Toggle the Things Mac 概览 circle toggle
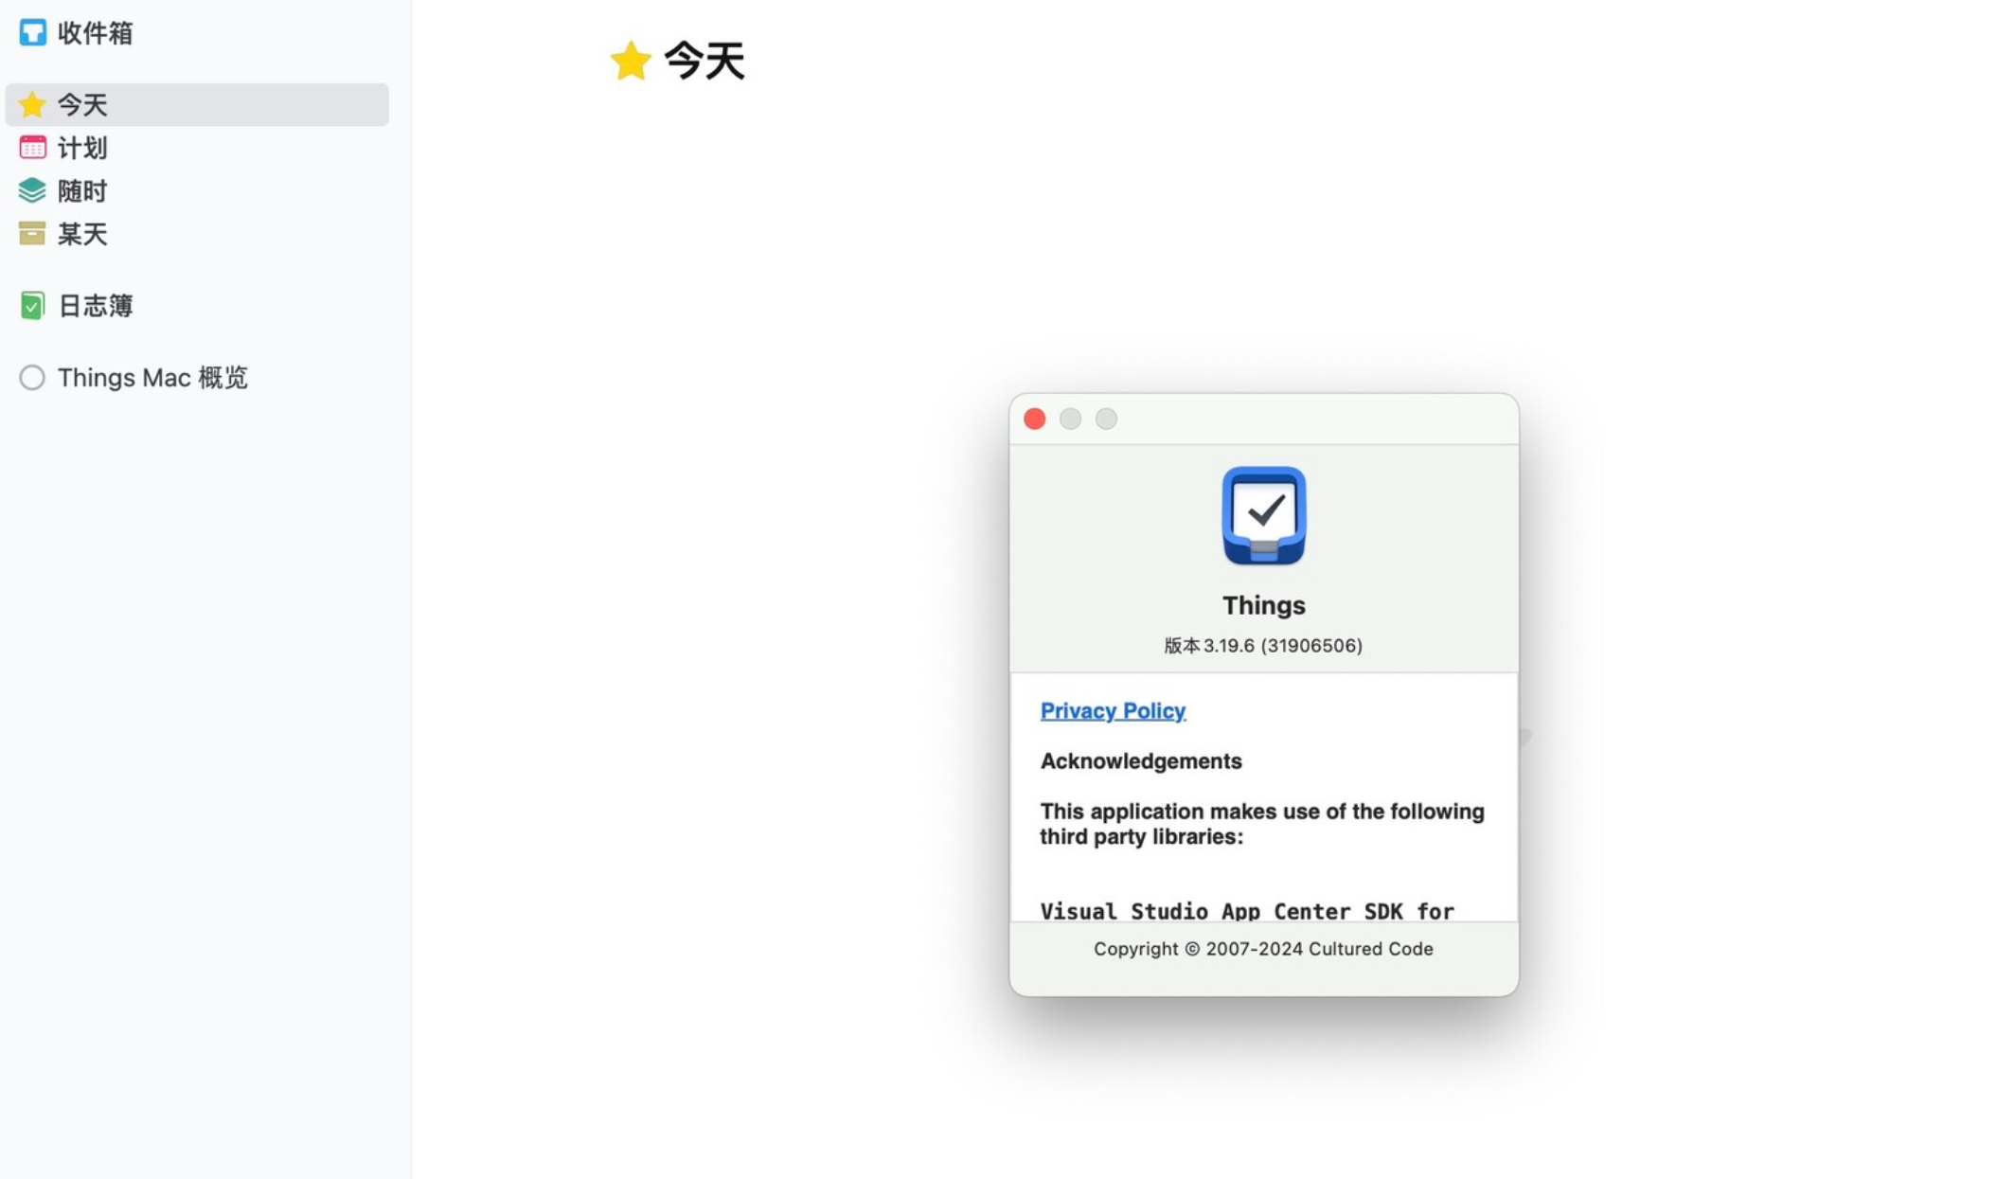The image size is (1997, 1179). pyautogui.click(x=31, y=376)
